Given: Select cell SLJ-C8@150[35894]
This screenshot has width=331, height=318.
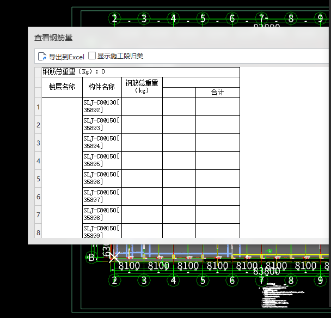Looking at the screenshot, I should pyautogui.click(x=102, y=142).
